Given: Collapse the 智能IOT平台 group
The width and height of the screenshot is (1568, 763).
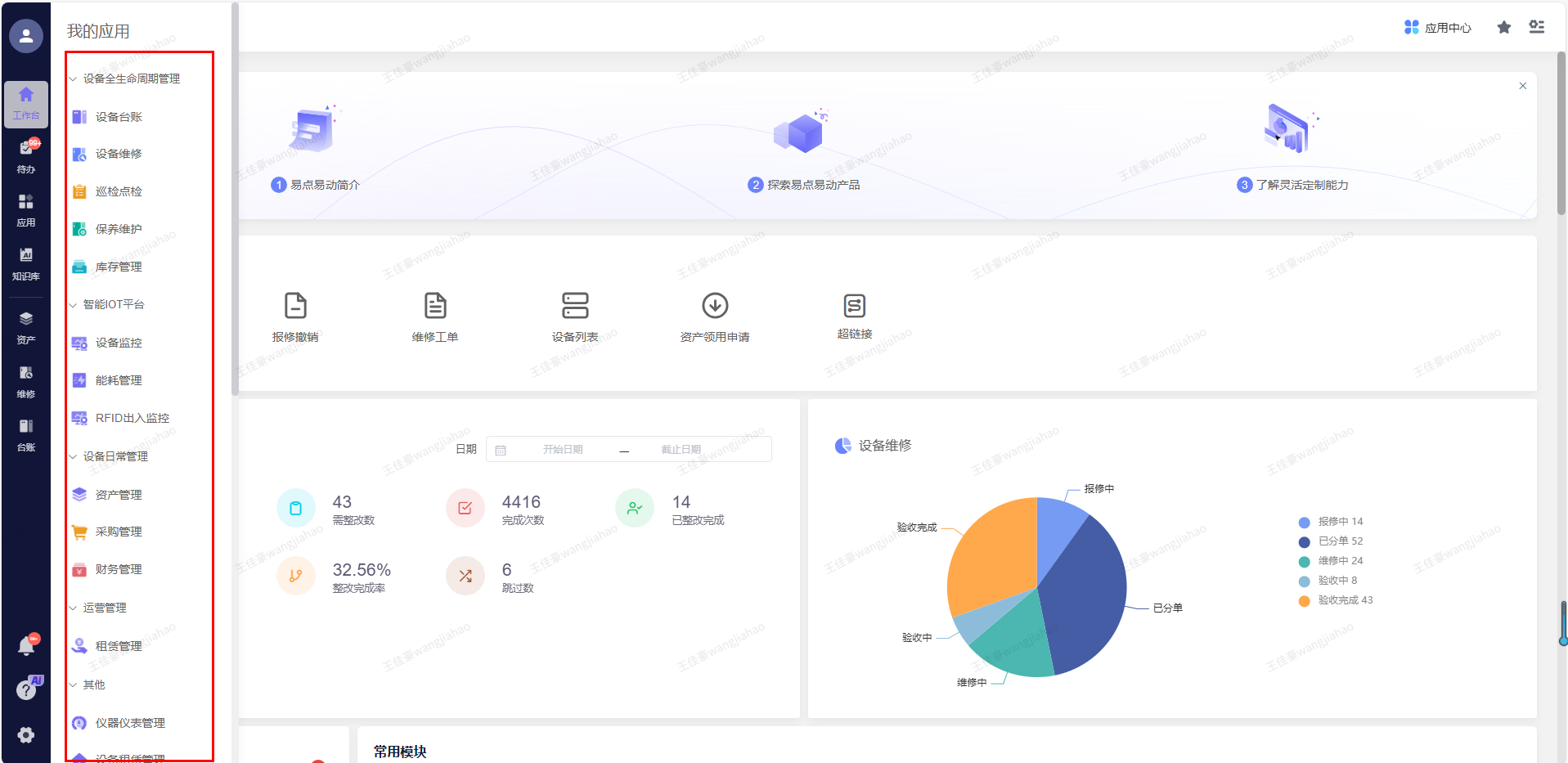Looking at the screenshot, I should tap(73, 305).
